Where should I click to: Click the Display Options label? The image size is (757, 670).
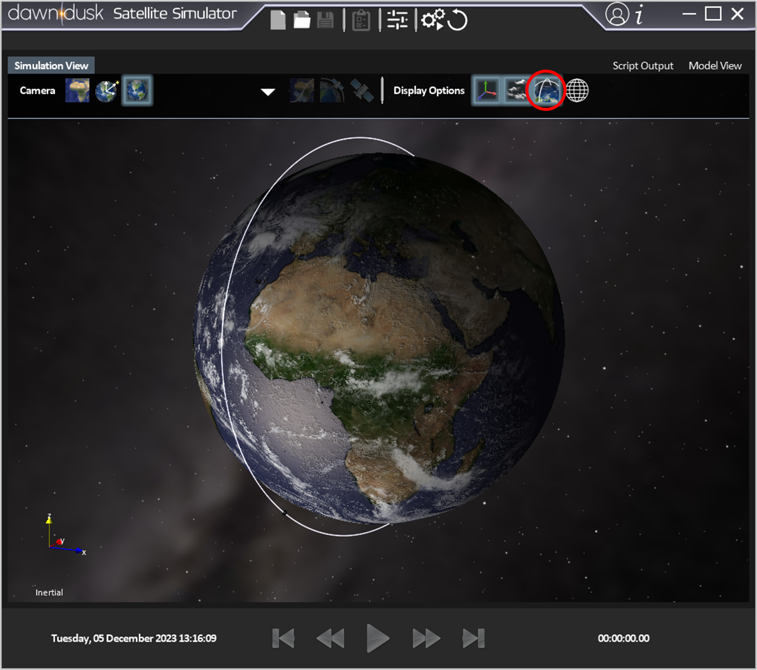click(429, 90)
